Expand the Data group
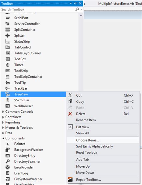 coord(3,133)
